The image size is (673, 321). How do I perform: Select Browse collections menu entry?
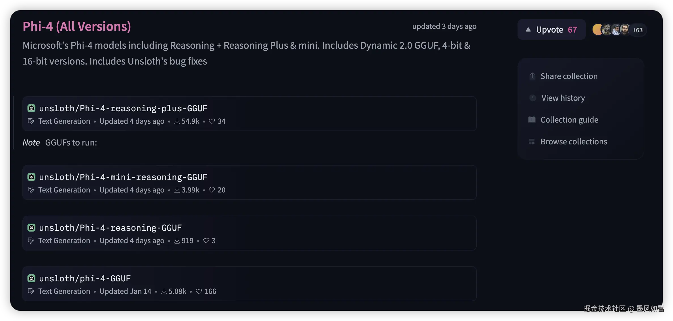pos(574,142)
